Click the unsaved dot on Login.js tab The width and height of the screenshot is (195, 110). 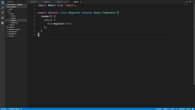click(81, 2)
